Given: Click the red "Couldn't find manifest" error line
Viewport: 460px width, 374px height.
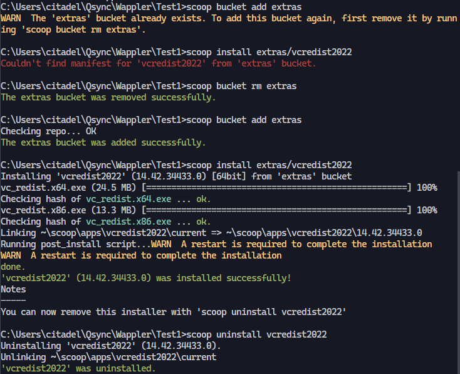Looking at the screenshot, I should coord(159,63).
